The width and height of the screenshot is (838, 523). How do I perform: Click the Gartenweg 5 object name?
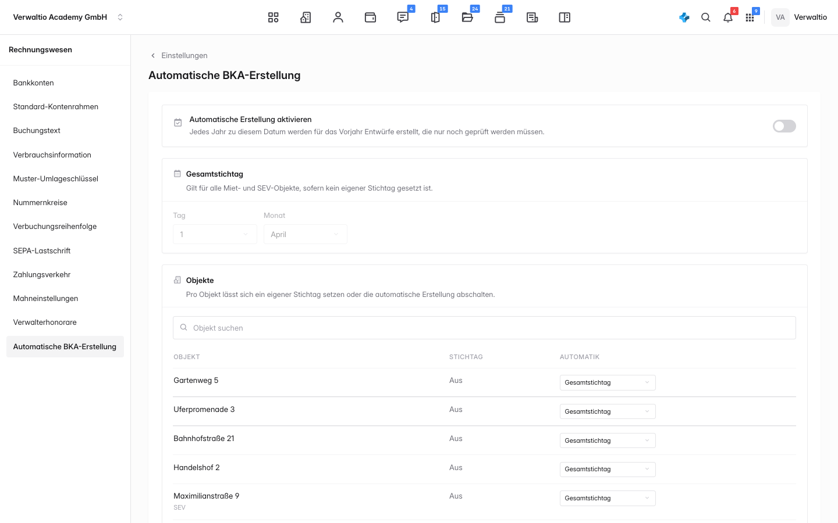(x=196, y=381)
